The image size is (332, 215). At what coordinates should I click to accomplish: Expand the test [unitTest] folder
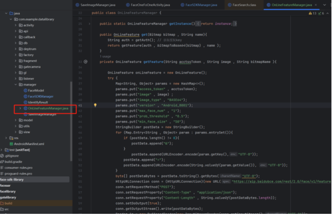tap(2, 150)
